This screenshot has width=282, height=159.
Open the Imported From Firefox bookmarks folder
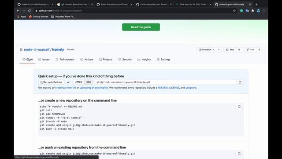coord(63,17)
